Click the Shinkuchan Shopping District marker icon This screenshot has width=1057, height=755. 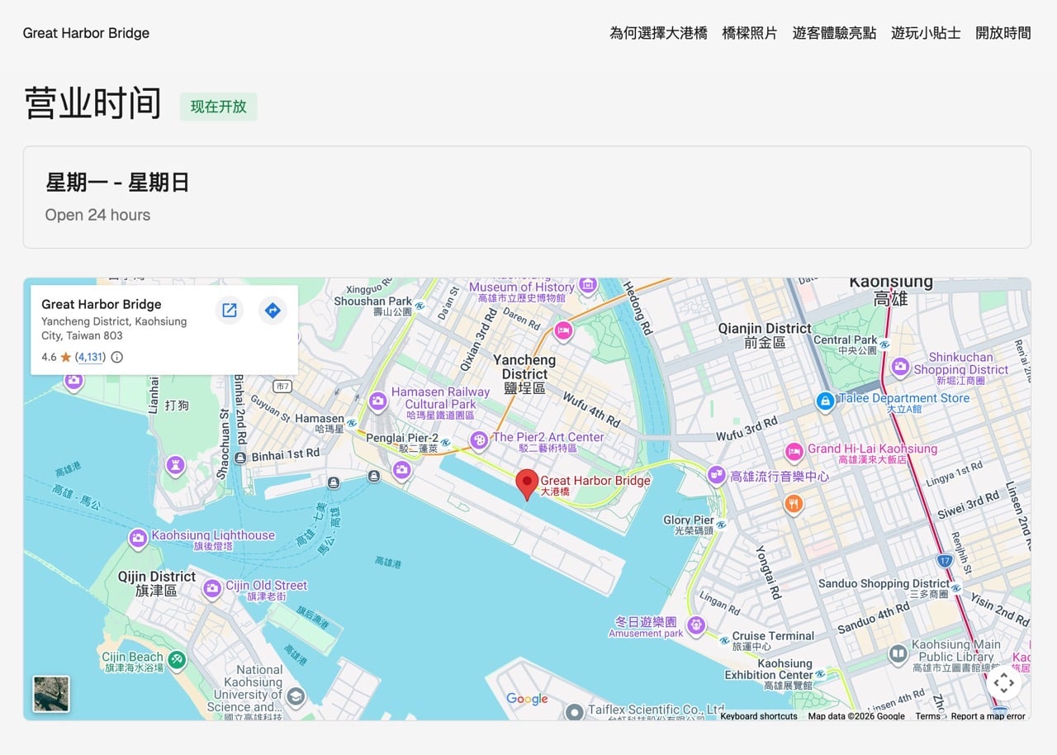tap(900, 366)
